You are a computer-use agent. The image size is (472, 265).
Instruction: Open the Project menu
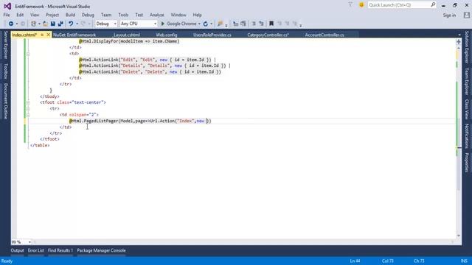point(52,15)
